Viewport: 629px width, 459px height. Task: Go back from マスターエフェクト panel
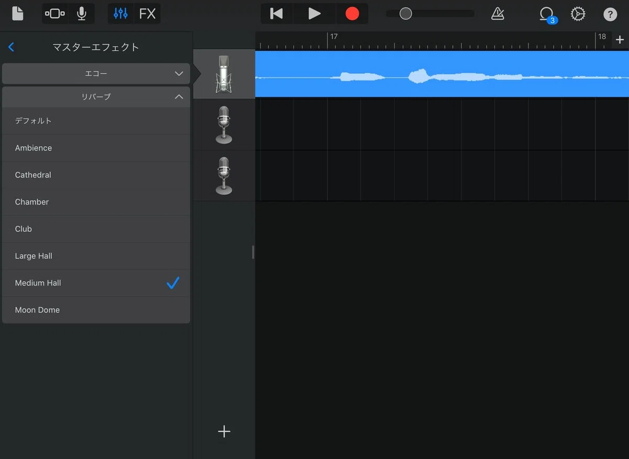11,47
